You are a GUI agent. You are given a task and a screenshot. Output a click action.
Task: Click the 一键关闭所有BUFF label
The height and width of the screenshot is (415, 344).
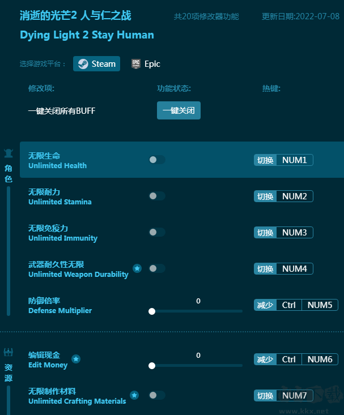62,110
